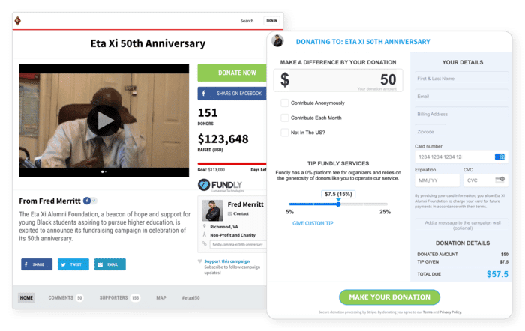The width and height of the screenshot is (525, 331).
Task: Click the campaign wall message field
Action: pos(463,225)
